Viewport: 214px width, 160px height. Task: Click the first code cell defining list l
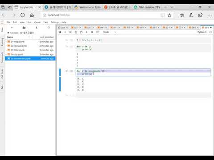point(143,40)
